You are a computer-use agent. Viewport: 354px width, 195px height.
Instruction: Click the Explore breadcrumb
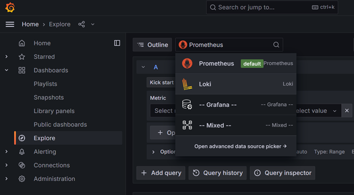(x=60, y=24)
